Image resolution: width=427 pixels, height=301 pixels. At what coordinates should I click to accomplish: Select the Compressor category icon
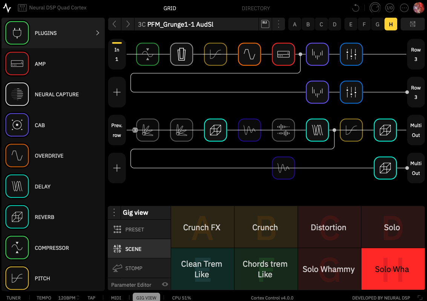coord(17,248)
